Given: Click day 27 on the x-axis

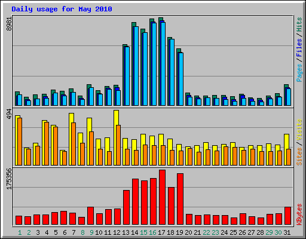Looking at the screenshot, I should (251, 232).
